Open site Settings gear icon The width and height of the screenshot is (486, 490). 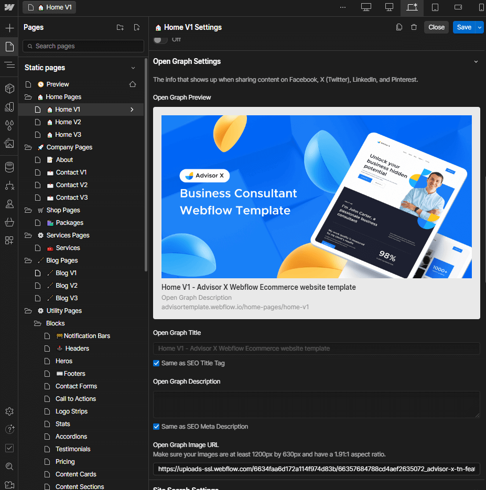pos(9,411)
